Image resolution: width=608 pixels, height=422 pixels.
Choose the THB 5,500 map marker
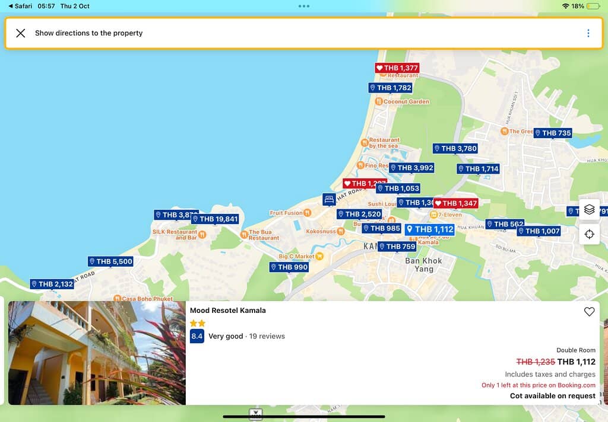[x=110, y=261]
